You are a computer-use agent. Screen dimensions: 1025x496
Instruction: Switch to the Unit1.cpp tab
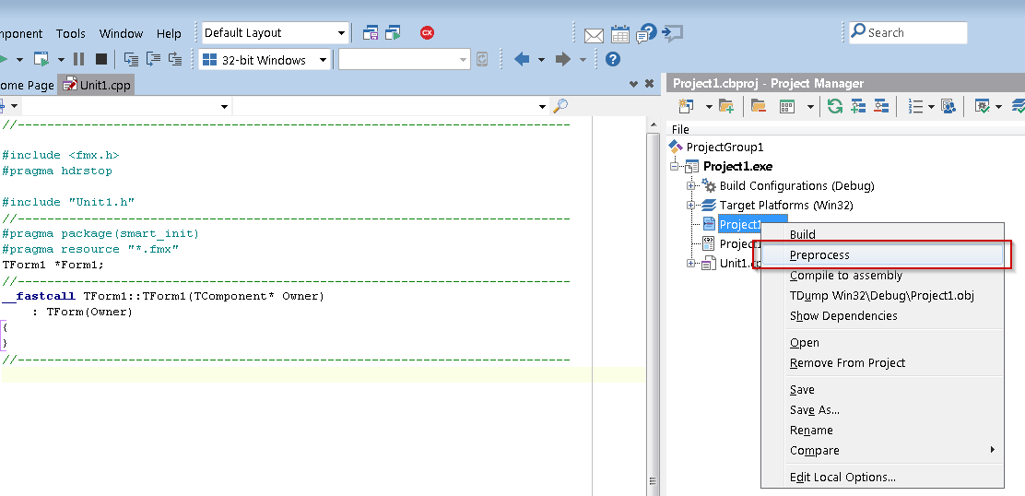point(97,85)
